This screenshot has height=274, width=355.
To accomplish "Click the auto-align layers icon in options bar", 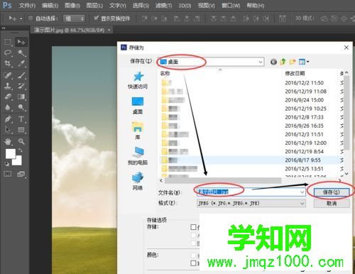I will coord(282,18).
